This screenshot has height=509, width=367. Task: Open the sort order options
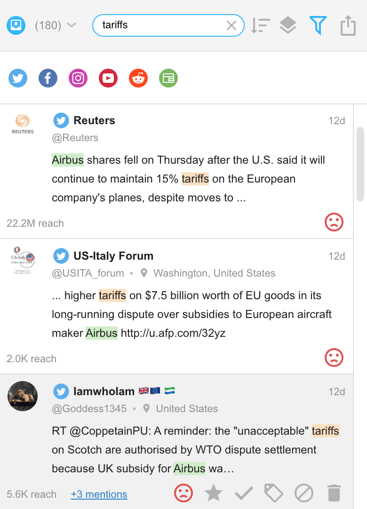tap(261, 25)
